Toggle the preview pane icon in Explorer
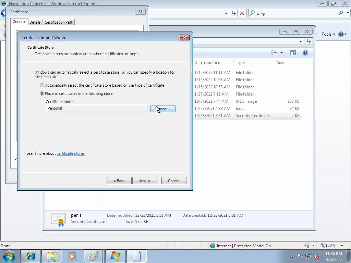The height and width of the screenshot is (263, 351). point(293,52)
